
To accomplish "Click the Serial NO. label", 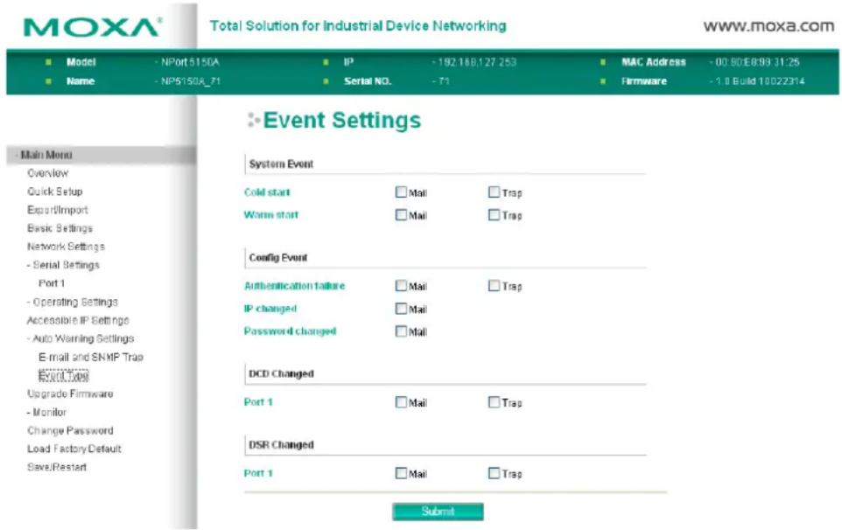I will pyautogui.click(x=368, y=81).
